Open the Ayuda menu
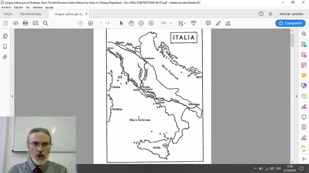Viewport: 309px width, 173px height. click(49, 7)
